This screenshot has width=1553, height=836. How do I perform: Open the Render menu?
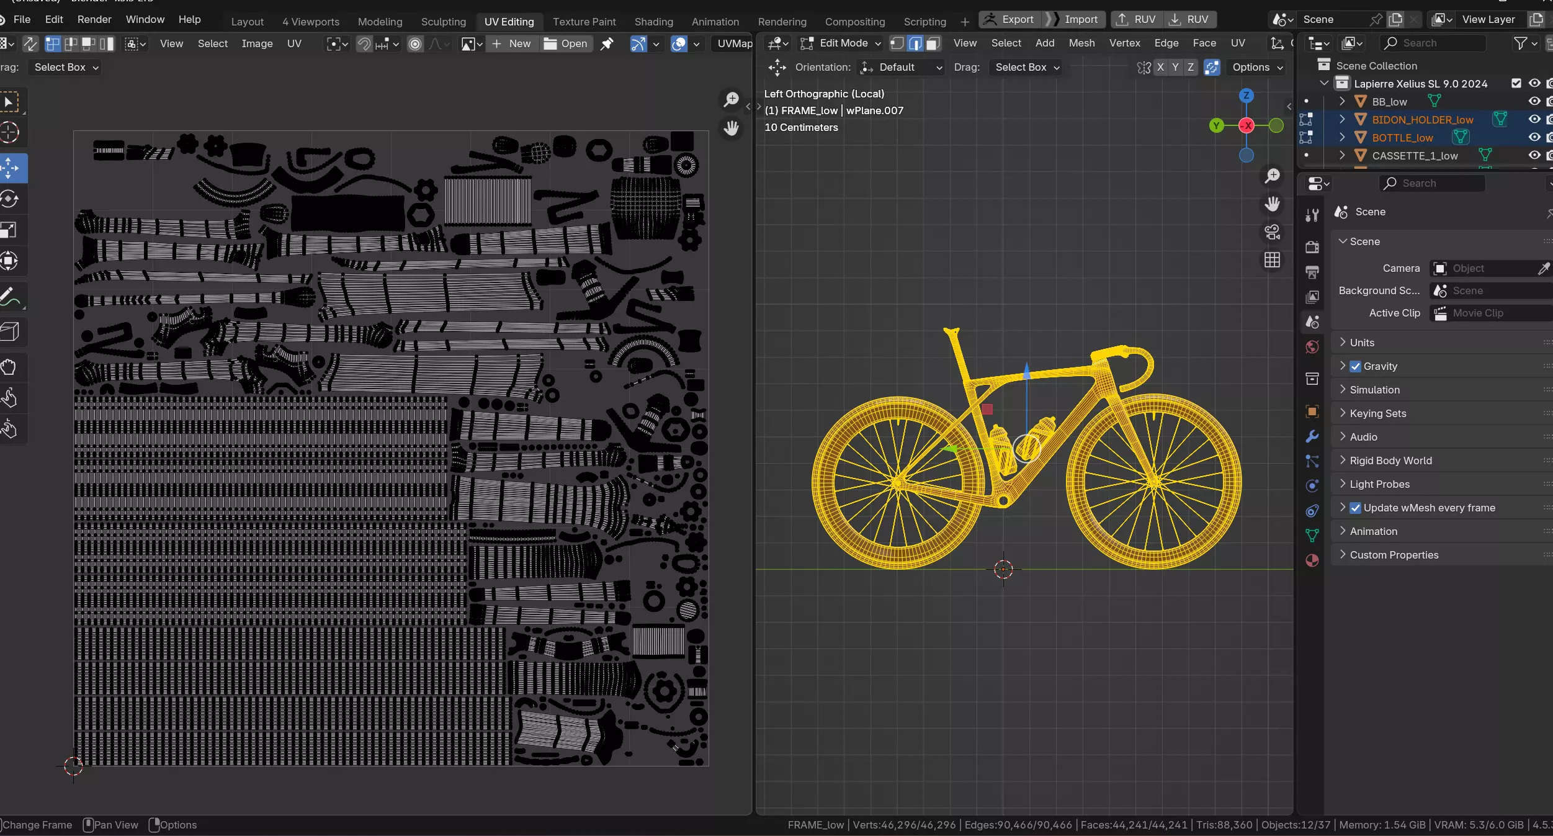click(x=94, y=19)
